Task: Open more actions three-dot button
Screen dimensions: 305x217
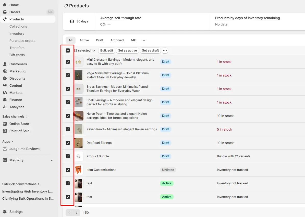Action: [x=165, y=50]
